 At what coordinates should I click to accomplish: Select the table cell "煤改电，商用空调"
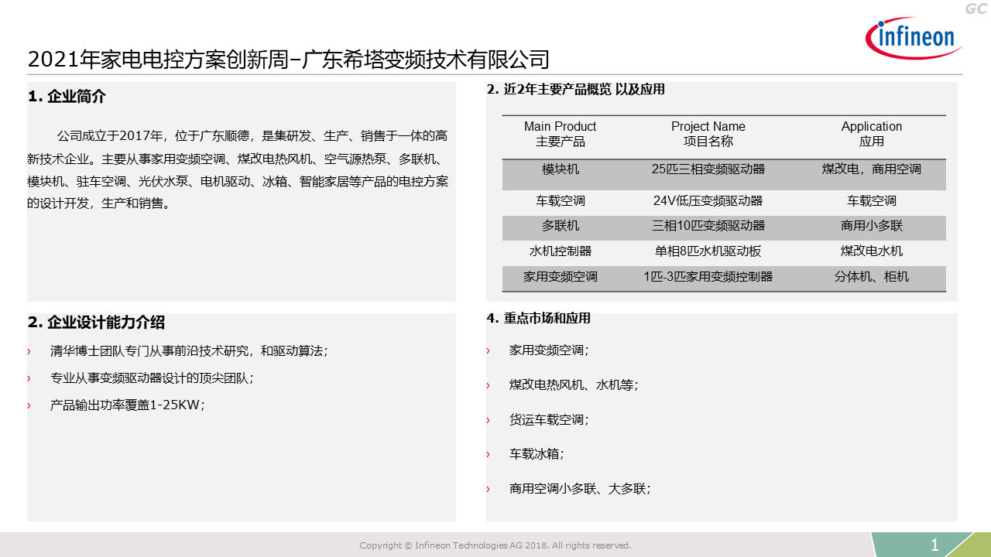[x=872, y=169]
